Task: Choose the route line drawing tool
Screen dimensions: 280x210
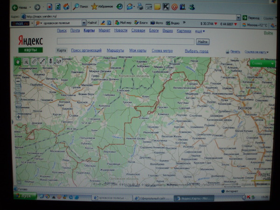Action: click(x=42, y=61)
